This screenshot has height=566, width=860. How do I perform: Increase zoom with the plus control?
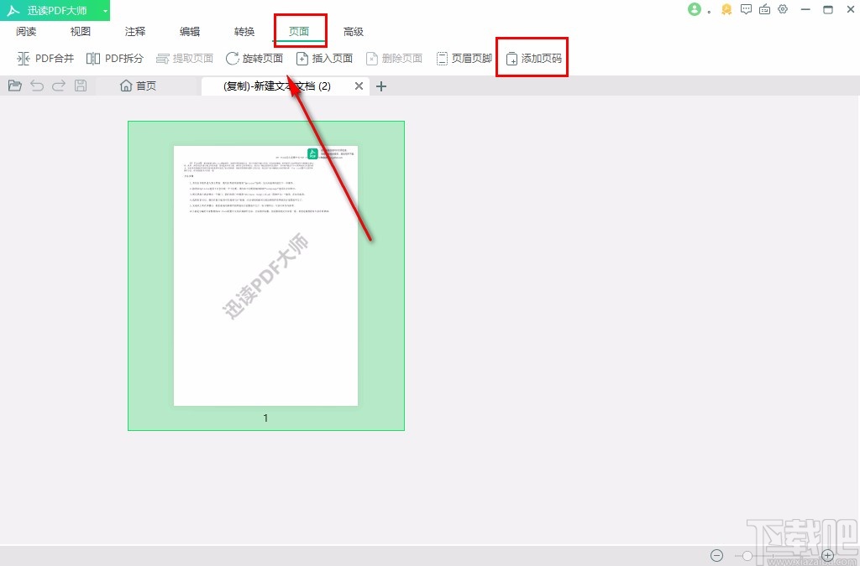827,555
